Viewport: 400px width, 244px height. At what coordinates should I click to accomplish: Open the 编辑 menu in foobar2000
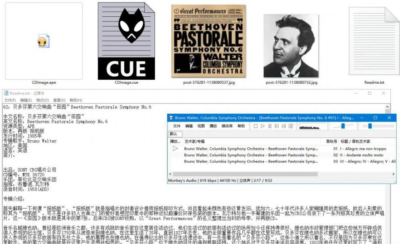189,126
